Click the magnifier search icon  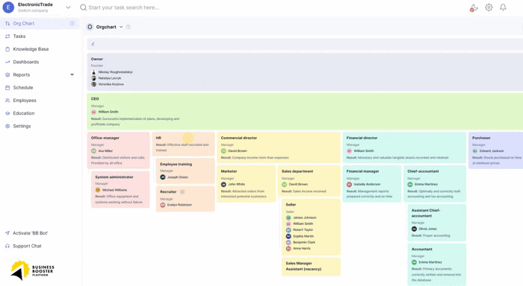(83, 7)
